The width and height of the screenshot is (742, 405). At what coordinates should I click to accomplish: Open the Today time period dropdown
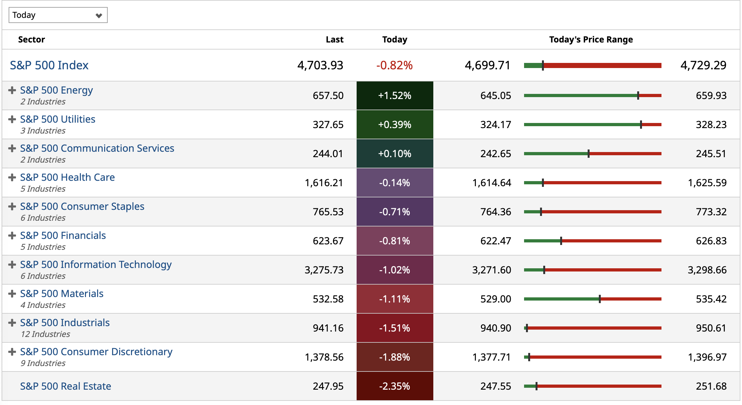coord(58,15)
